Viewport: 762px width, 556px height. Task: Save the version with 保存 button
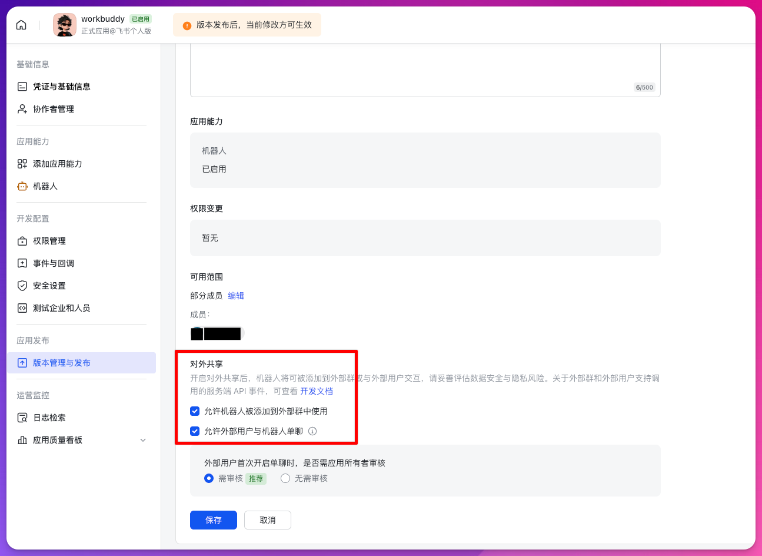coord(214,520)
